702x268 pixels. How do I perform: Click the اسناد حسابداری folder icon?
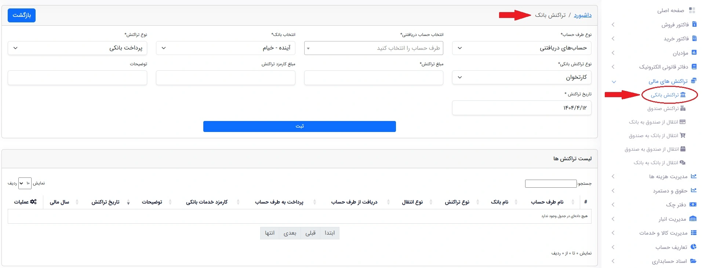[693, 261]
